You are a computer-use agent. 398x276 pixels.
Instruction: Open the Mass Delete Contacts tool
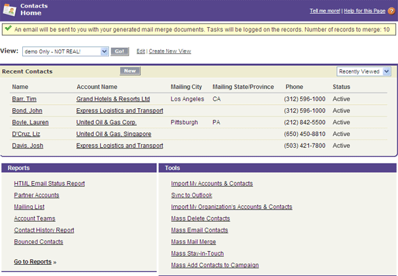tap(201, 218)
